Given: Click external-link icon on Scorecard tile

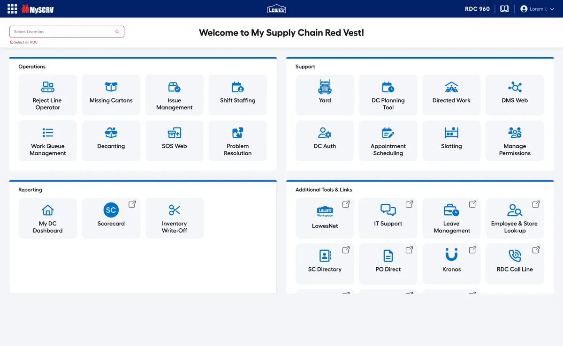Looking at the screenshot, I should coord(132,204).
